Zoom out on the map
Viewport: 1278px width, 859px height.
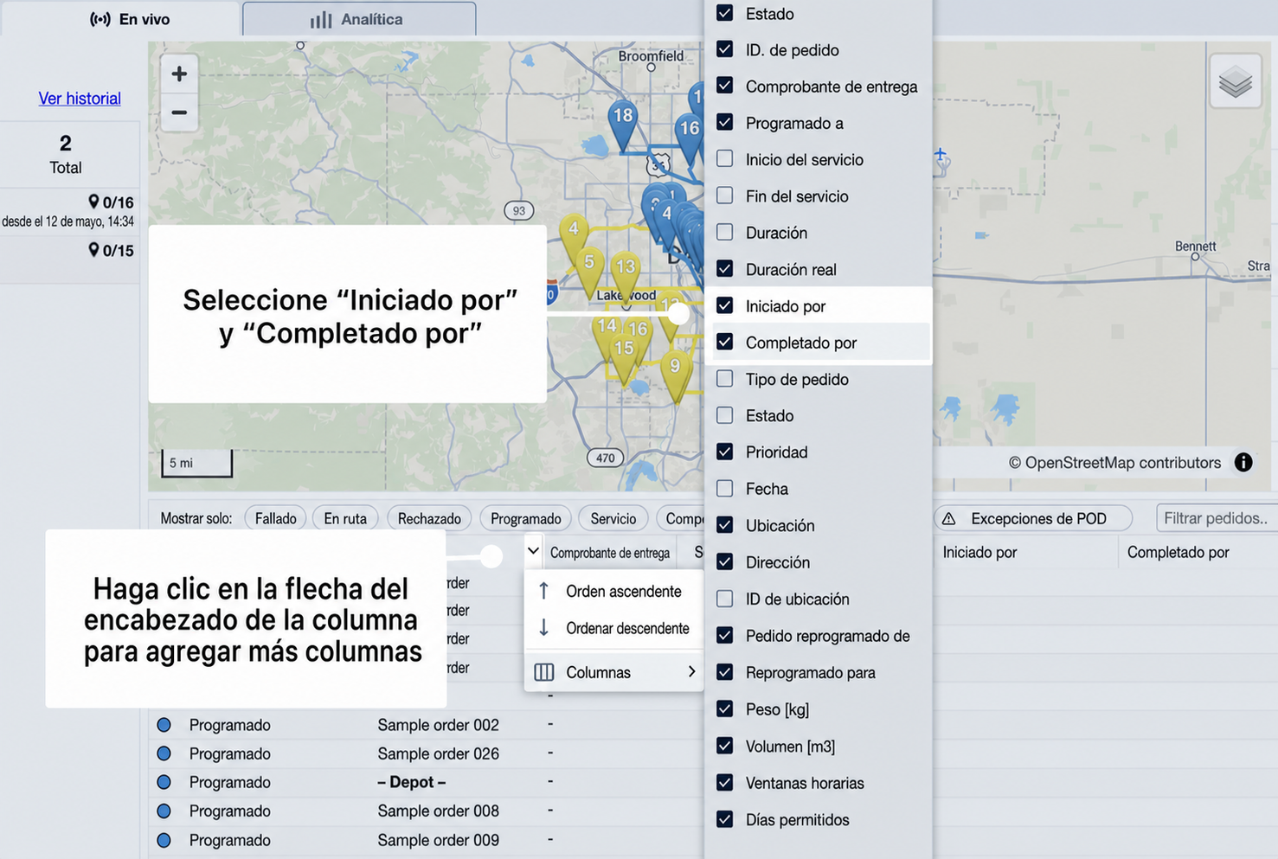click(x=179, y=112)
